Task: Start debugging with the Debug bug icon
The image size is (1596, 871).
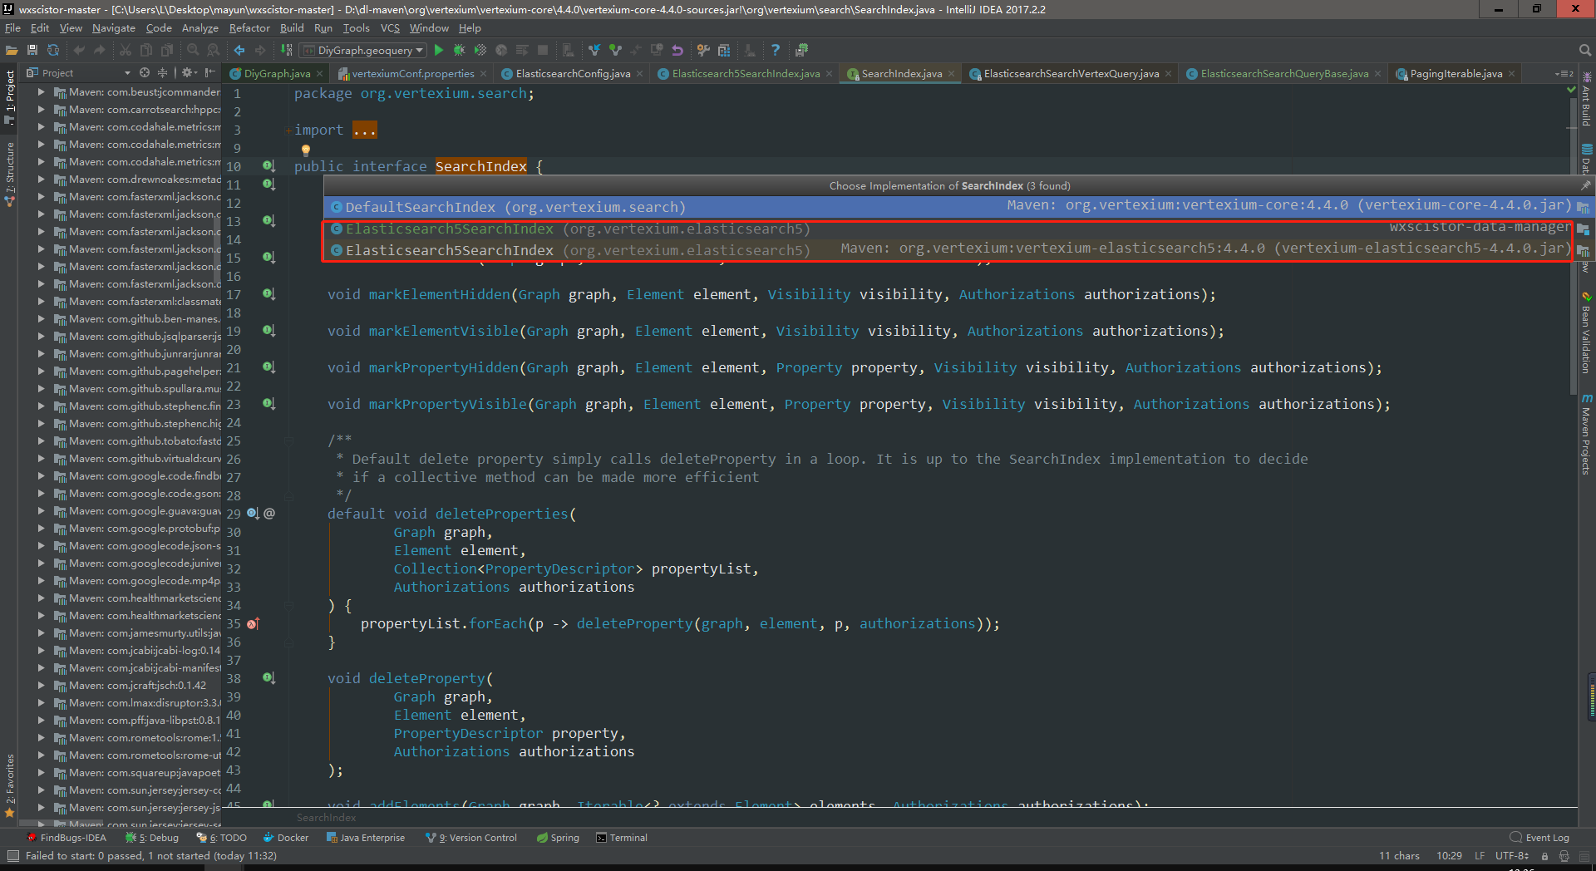Action: [x=459, y=51]
